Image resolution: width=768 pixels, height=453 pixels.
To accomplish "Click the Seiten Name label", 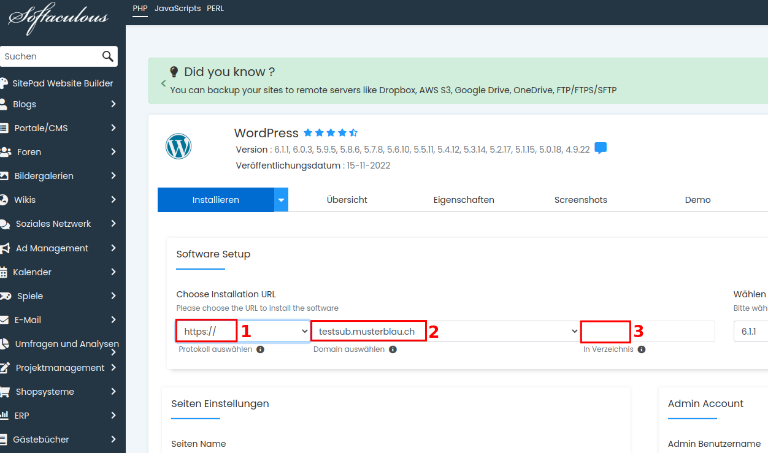I will (x=199, y=444).
